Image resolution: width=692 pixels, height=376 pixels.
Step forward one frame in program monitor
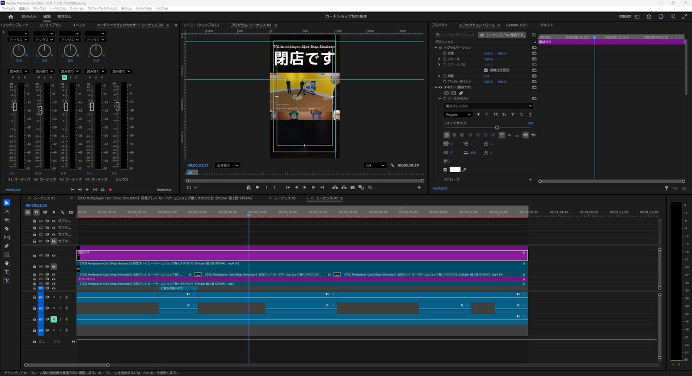coord(313,187)
